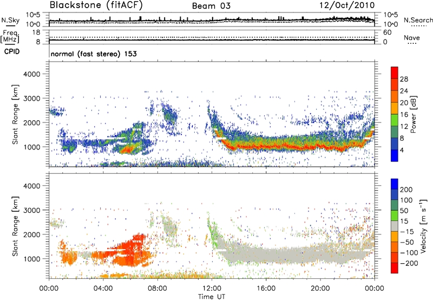
Task: Click the "16:00" time tick label
Action: point(266,289)
